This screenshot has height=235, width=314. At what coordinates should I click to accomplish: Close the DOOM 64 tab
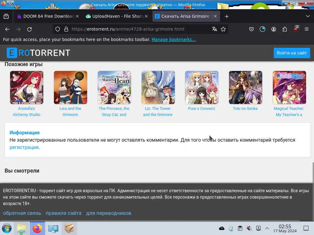(77, 17)
